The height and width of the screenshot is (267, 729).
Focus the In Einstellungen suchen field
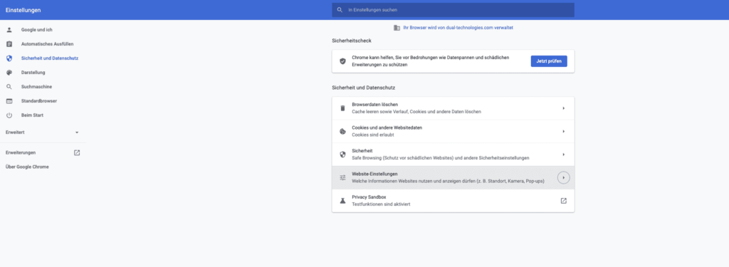click(x=453, y=10)
